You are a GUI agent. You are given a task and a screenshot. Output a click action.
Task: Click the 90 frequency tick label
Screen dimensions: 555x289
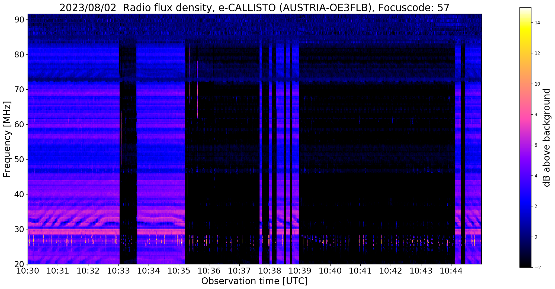click(x=20, y=20)
